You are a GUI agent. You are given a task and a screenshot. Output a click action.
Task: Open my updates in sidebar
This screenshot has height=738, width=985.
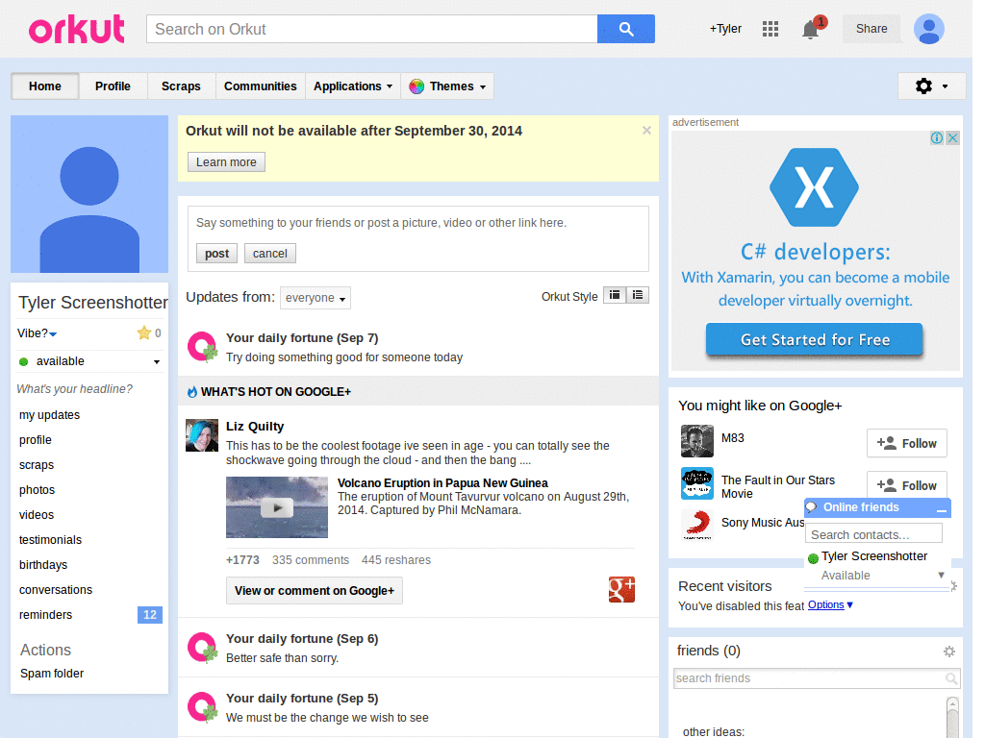point(50,415)
